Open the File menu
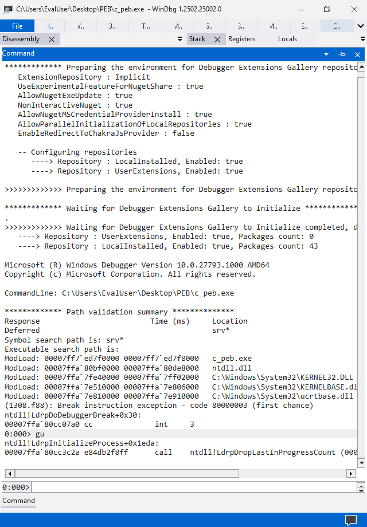The width and height of the screenshot is (367, 527). click(x=17, y=26)
